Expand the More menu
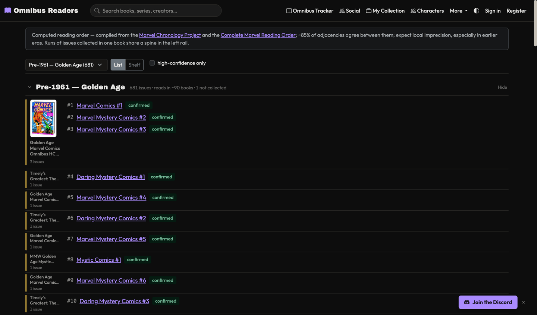The image size is (537, 315). 458,11
